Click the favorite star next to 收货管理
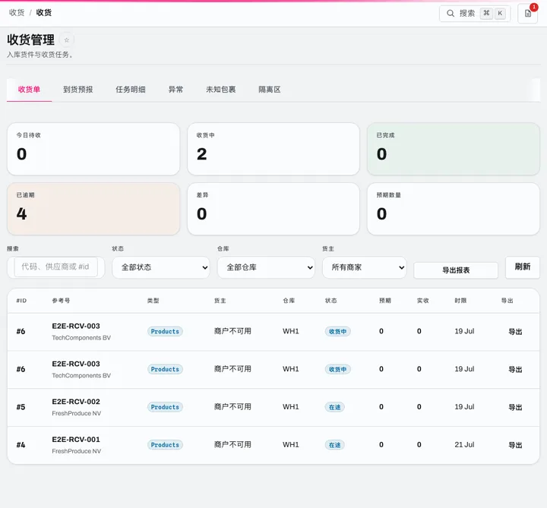 coord(67,39)
